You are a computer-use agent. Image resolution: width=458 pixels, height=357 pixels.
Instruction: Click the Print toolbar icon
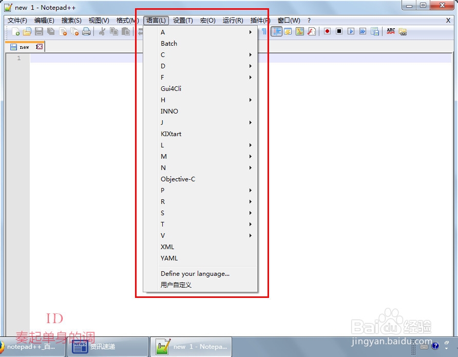[86, 31]
